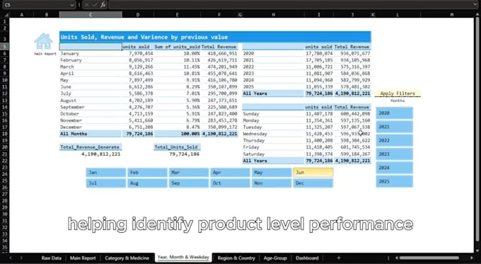This screenshot has height=264, width=481.
Task: Open the Insert Function fx icon
Action: coord(103,5)
